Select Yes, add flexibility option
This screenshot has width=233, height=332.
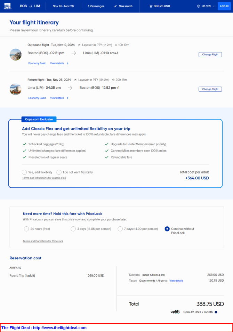pos(24,172)
